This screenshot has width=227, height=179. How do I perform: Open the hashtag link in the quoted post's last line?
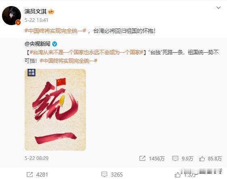point(68,61)
